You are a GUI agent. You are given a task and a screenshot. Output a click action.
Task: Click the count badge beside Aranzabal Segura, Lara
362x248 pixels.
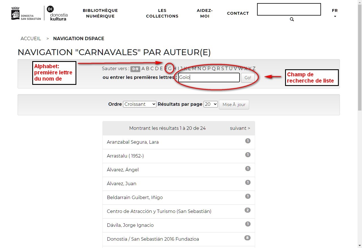[x=248, y=141]
